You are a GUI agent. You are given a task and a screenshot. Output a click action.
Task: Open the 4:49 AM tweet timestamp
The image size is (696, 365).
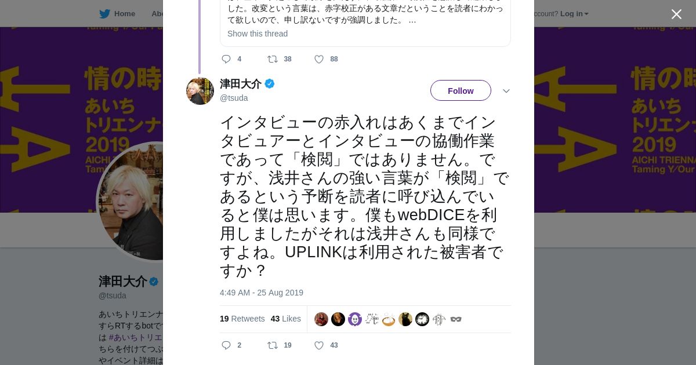(x=261, y=293)
